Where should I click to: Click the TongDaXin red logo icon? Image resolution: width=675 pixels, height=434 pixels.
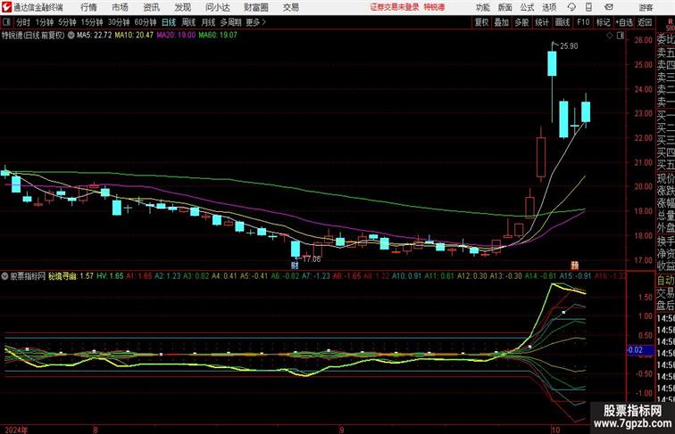pos(6,7)
